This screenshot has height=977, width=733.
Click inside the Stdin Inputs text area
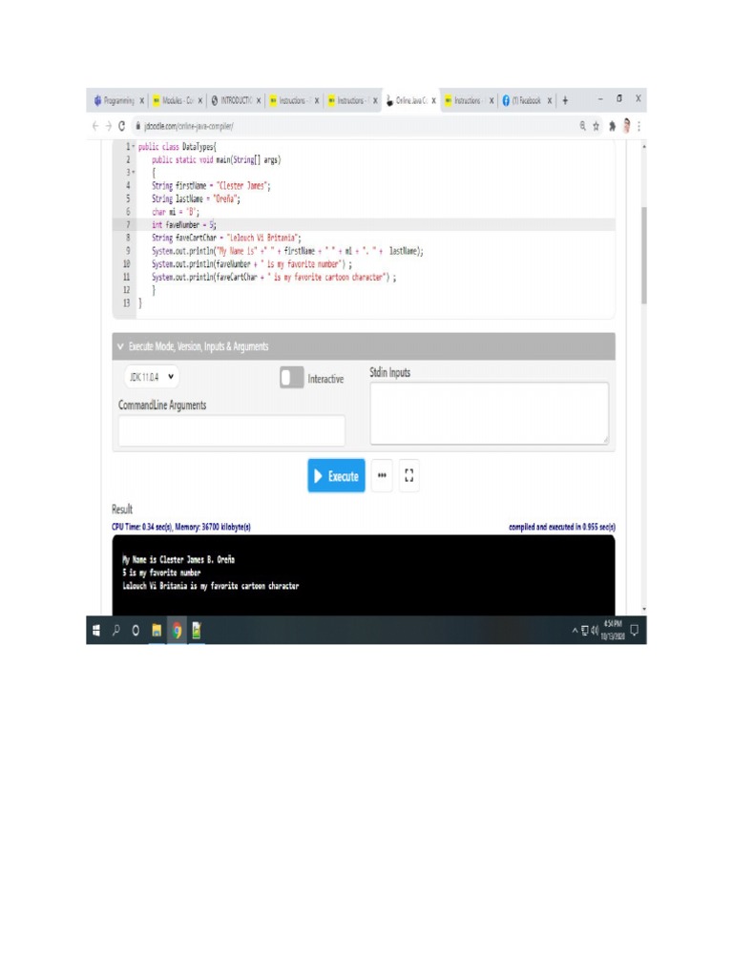[490, 413]
